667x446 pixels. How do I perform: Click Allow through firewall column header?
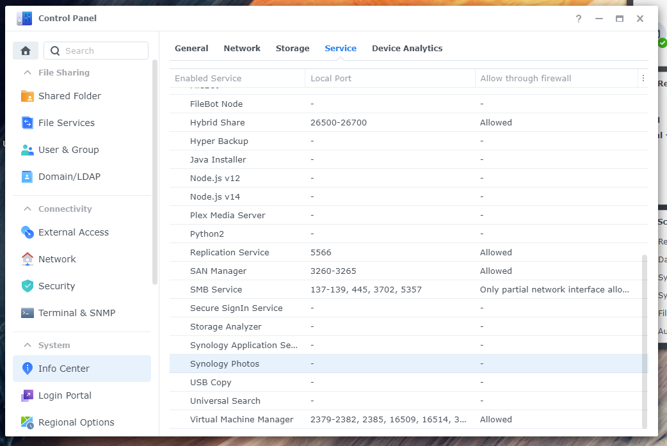[556, 78]
